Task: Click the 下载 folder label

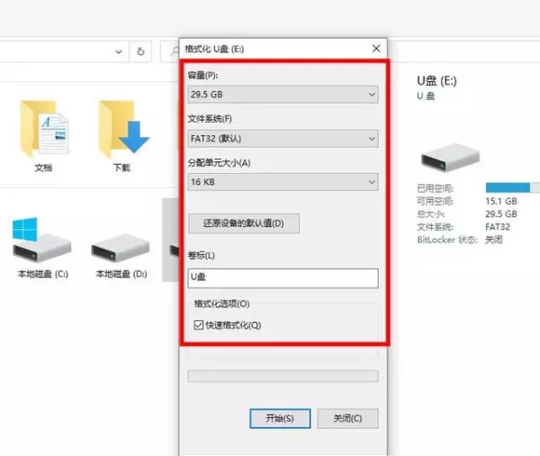Action: 121,168
